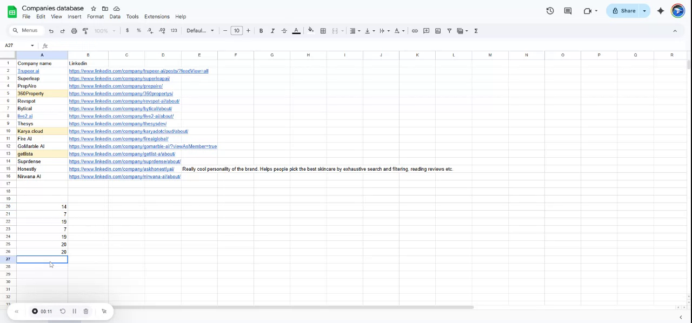Image resolution: width=692 pixels, height=323 pixels.
Task: Open the font family dropdown
Action: (x=200, y=31)
